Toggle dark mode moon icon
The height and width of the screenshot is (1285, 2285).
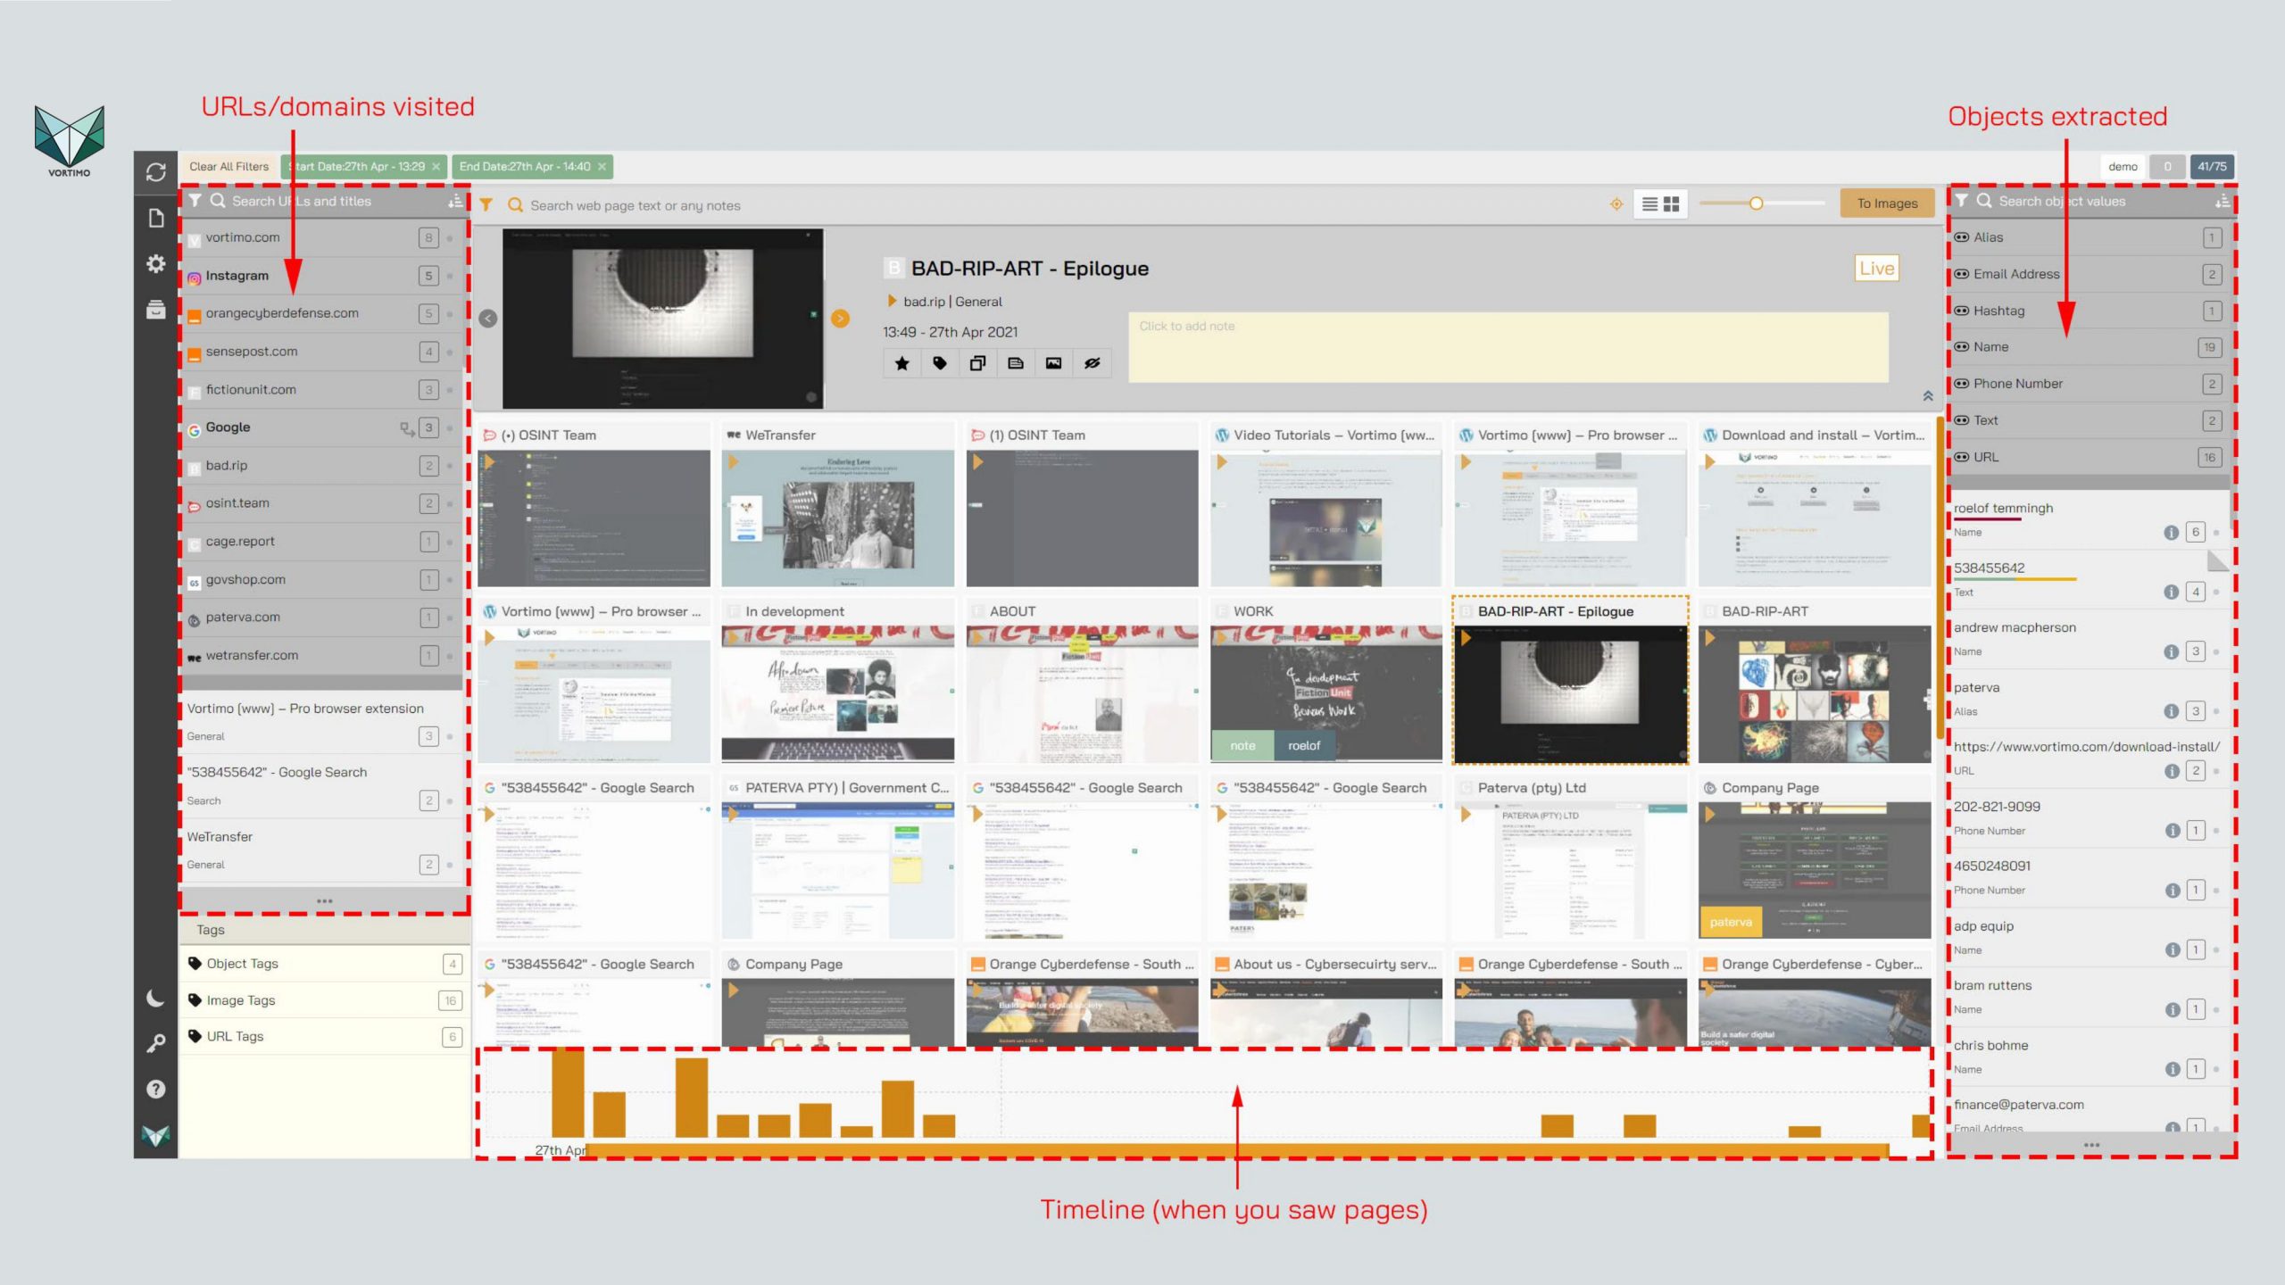tap(155, 998)
